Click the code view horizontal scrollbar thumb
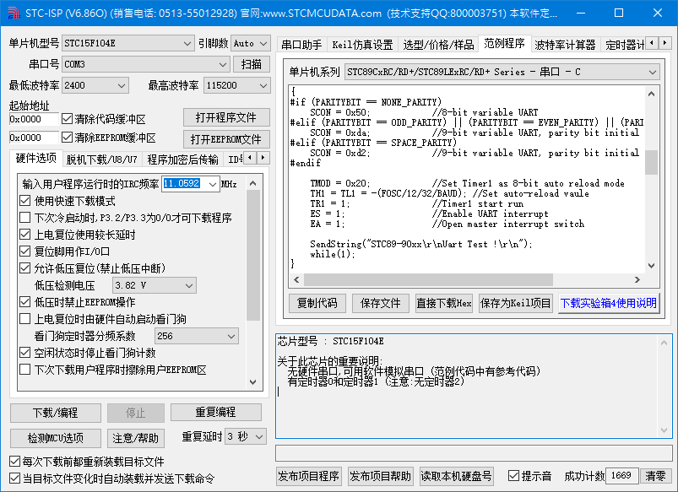This screenshot has width=678, height=492. click(x=428, y=279)
